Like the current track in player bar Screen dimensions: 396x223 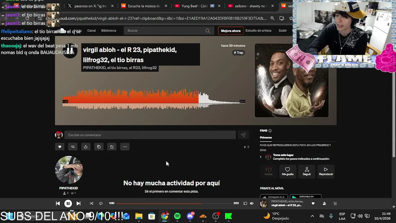point(313,203)
